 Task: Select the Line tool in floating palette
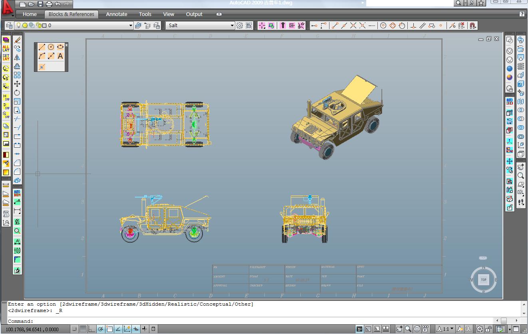[x=42, y=47]
